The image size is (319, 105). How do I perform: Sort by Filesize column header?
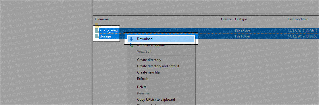click(x=226, y=19)
